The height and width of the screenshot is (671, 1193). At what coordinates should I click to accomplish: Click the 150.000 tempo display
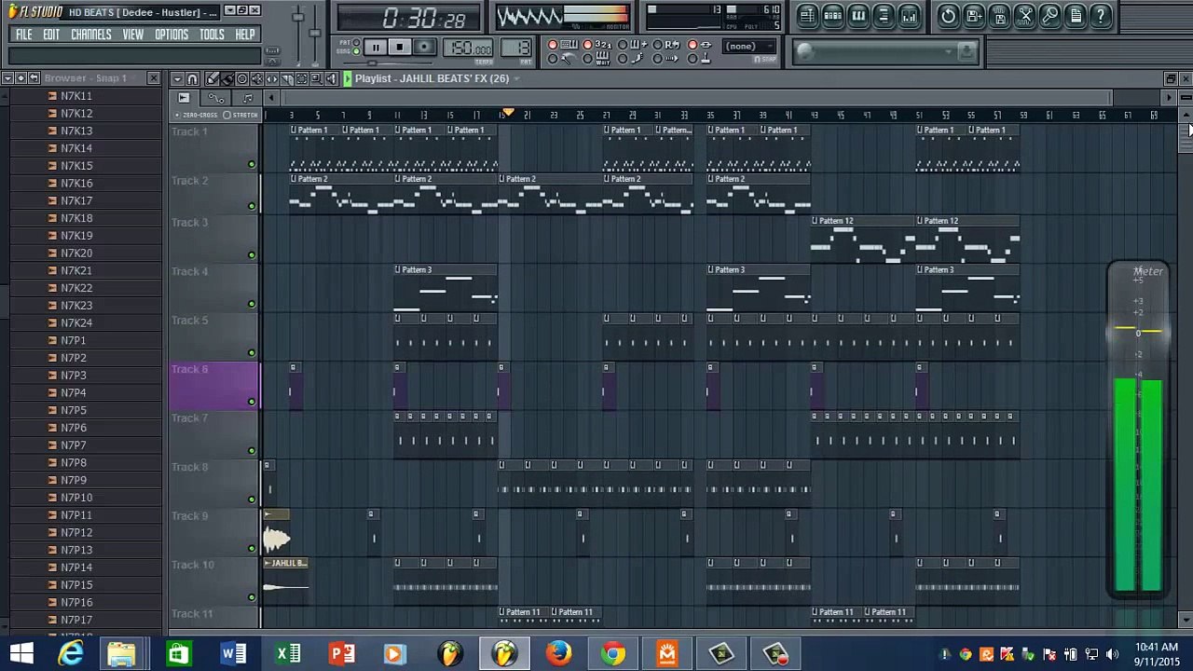pyautogui.click(x=469, y=48)
